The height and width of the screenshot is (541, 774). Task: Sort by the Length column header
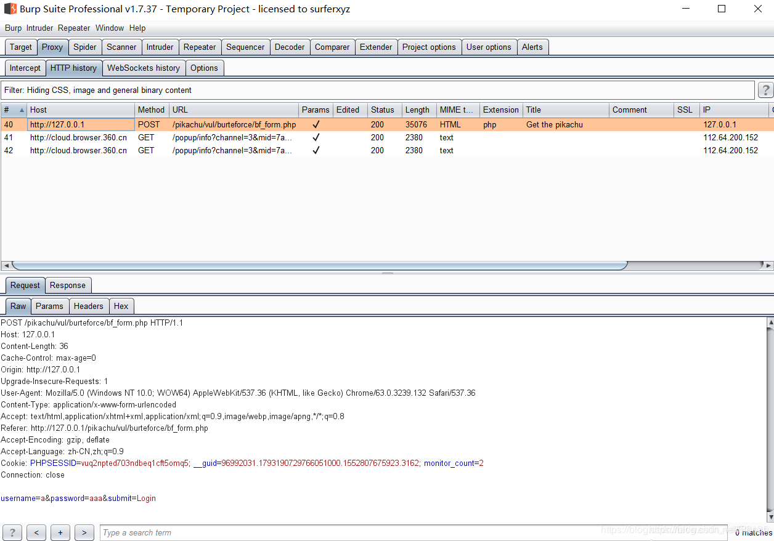pos(419,110)
